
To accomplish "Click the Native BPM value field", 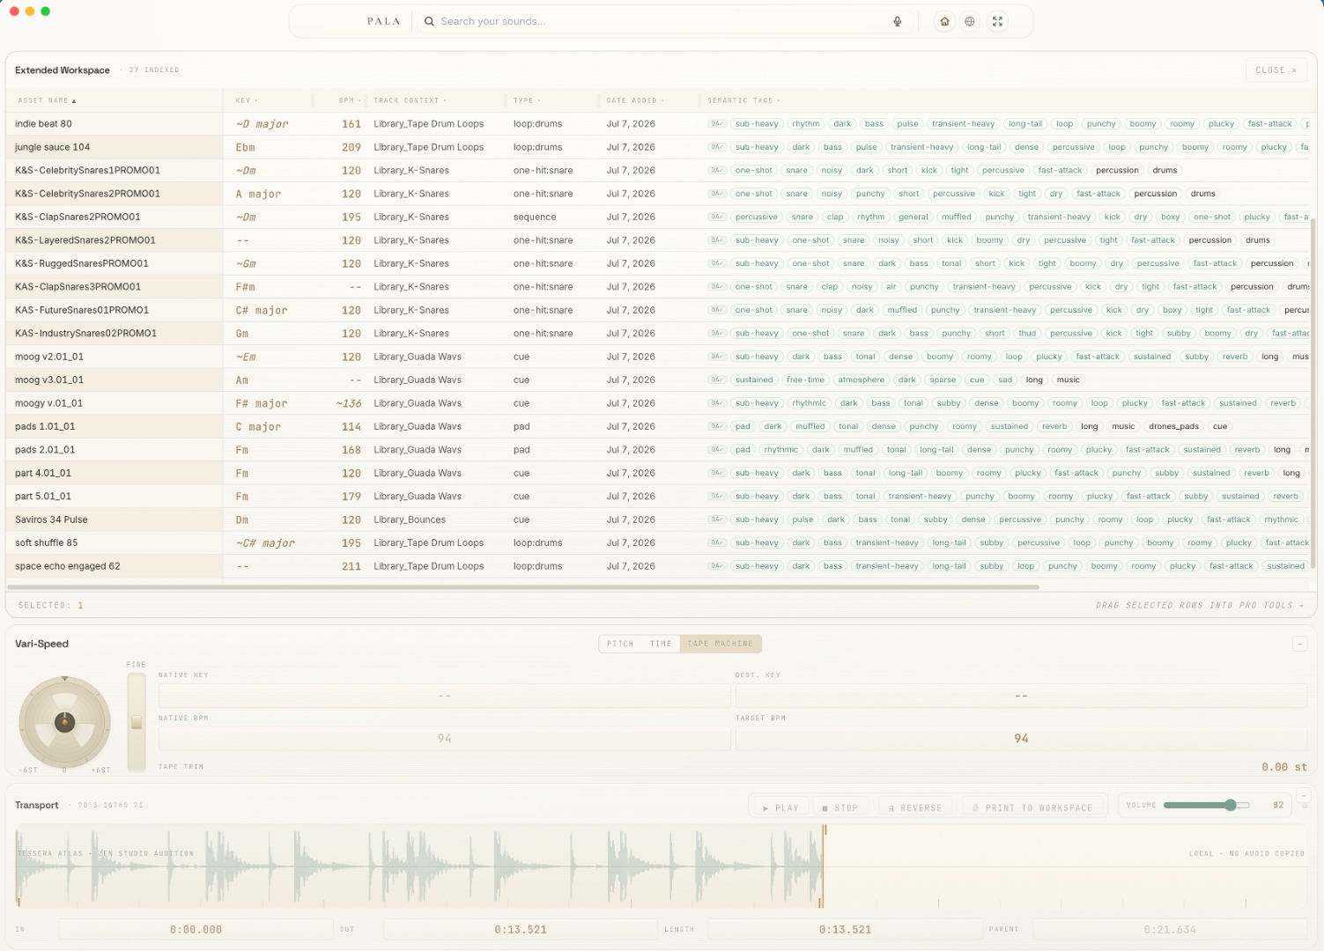I will (444, 738).
